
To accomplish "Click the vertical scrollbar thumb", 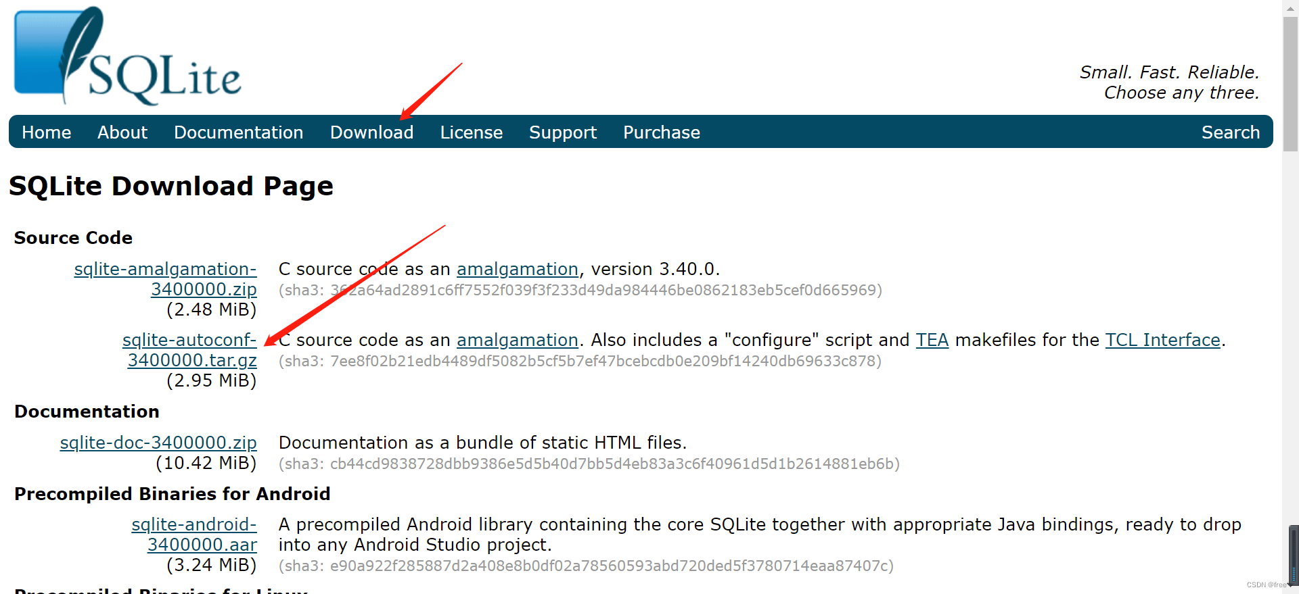I will [1291, 84].
